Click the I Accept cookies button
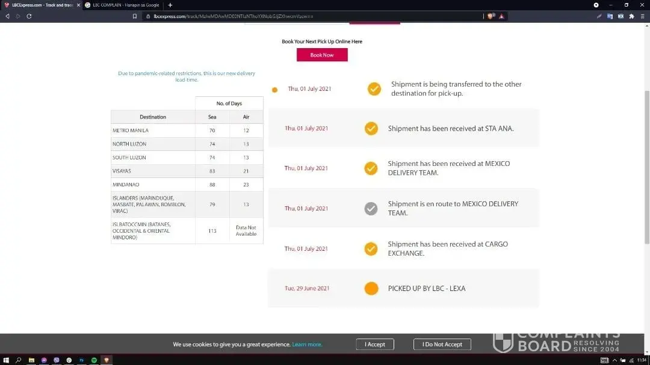This screenshot has width=650, height=365. tap(374, 345)
